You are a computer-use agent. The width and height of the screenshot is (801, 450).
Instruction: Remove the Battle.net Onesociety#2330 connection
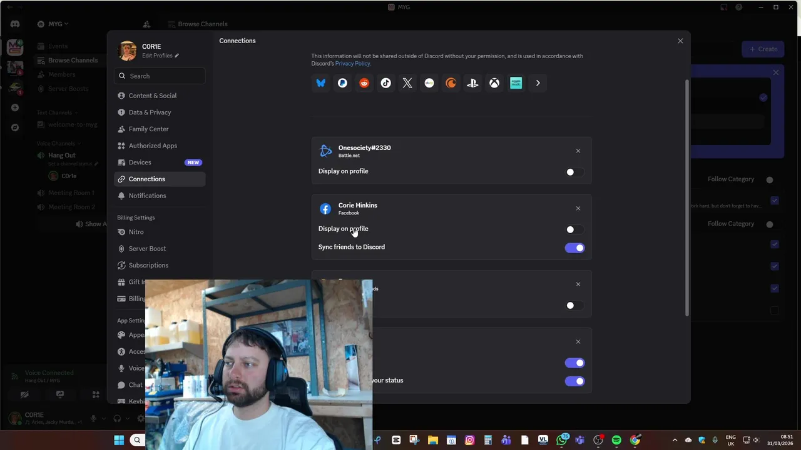pos(578,151)
